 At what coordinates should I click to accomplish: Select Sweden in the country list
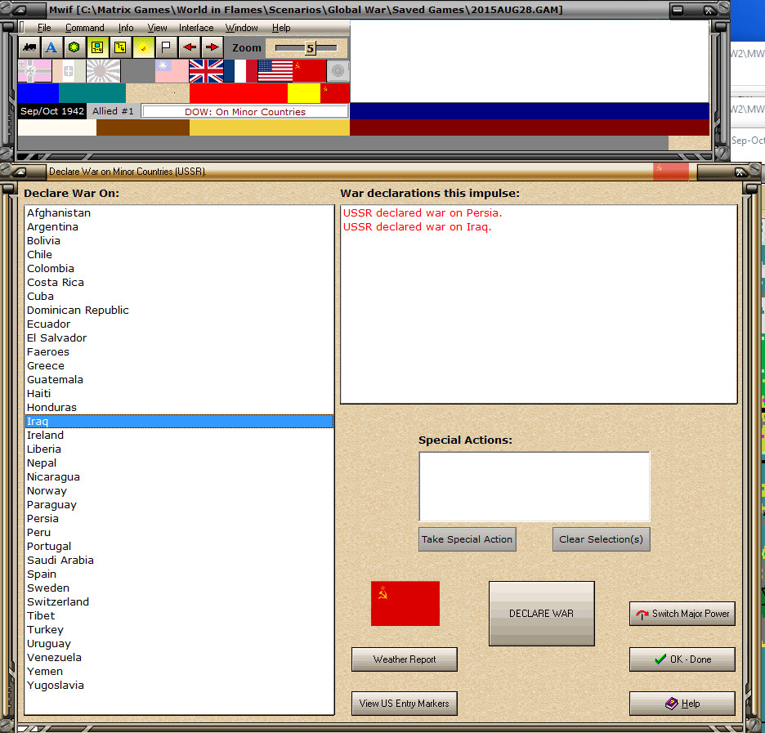tap(179, 588)
